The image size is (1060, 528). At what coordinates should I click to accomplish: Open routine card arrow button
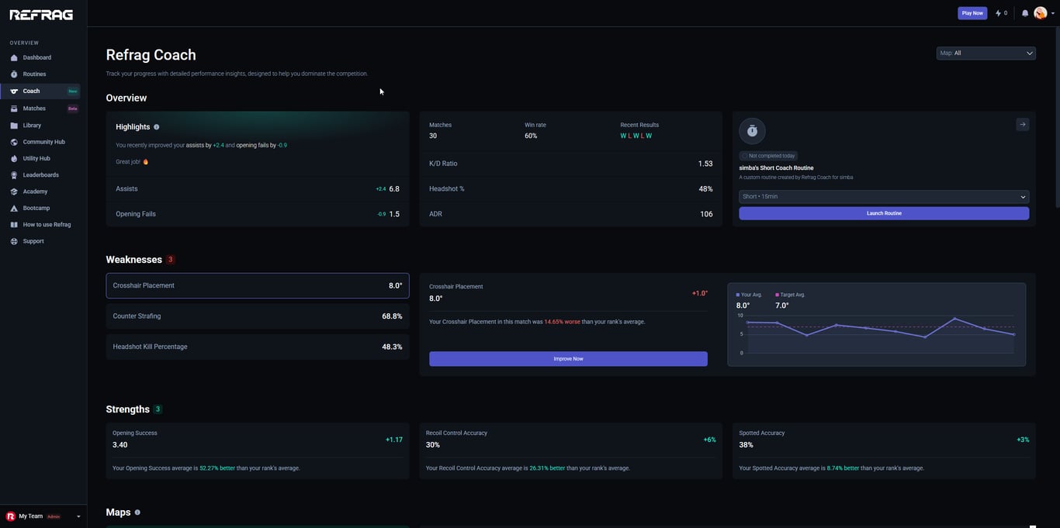click(x=1023, y=124)
